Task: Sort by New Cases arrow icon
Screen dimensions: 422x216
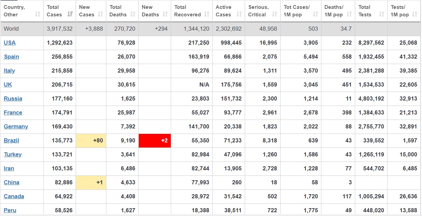Action: 101,14
